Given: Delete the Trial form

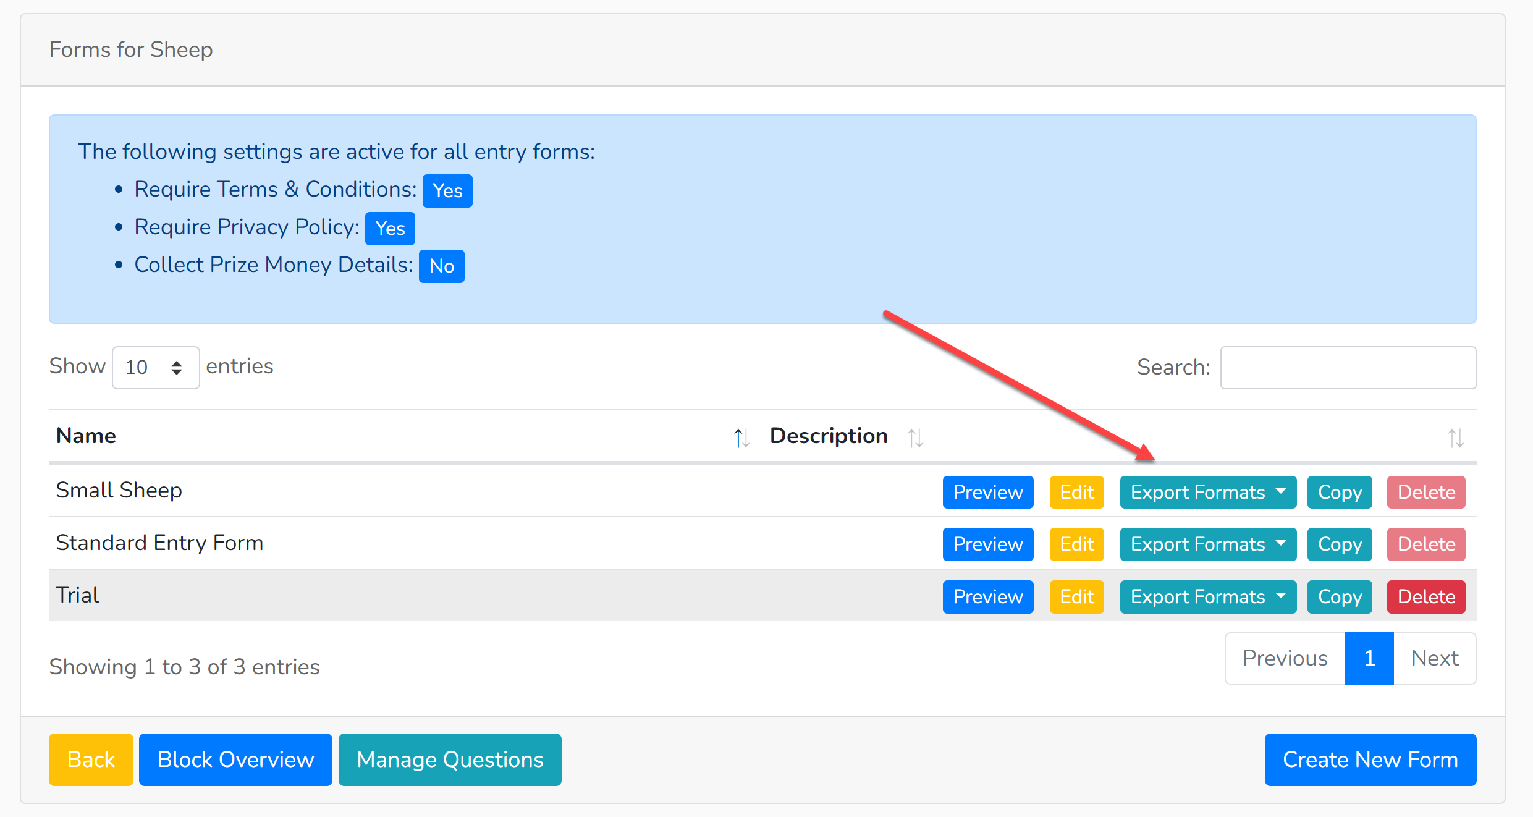Looking at the screenshot, I should [x=1426, y=596].
